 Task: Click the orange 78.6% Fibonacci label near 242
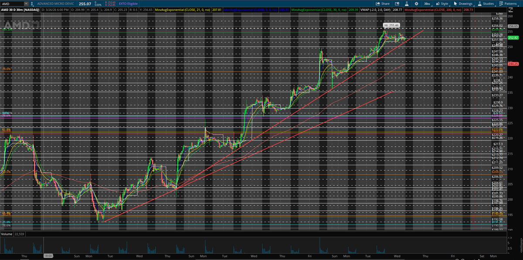pyautogui.click(x=6, y=69)
